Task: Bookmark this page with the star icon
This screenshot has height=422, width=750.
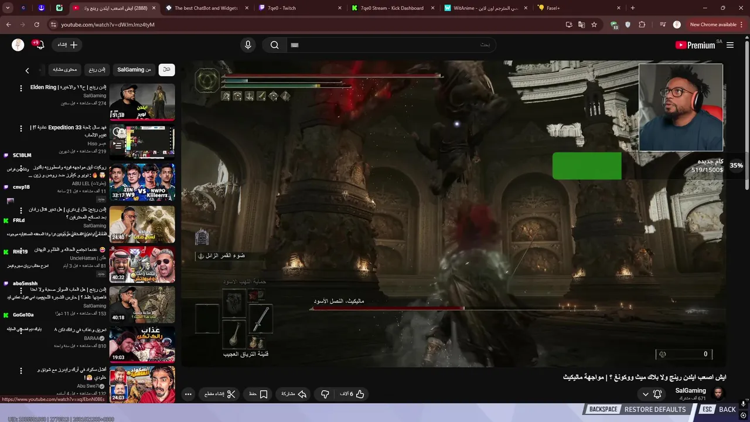Action: pyautogui.click(x=594, y=25)
